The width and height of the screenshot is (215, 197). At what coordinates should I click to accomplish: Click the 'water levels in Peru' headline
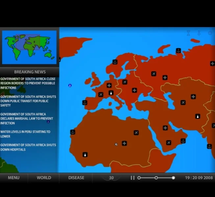coord(25,134)
